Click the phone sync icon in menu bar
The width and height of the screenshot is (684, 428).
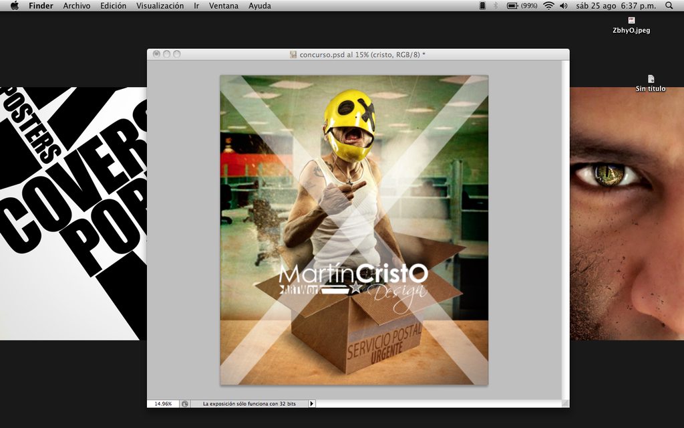click(482, 5)
